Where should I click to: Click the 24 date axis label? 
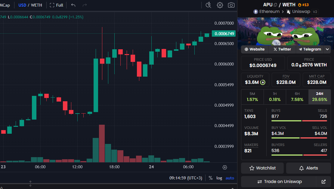pos(151,167)
